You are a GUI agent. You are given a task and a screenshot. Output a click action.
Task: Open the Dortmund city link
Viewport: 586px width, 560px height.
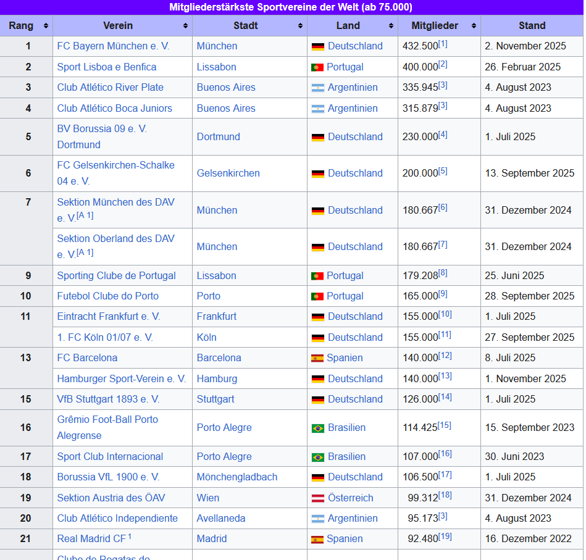pos(218,136)
